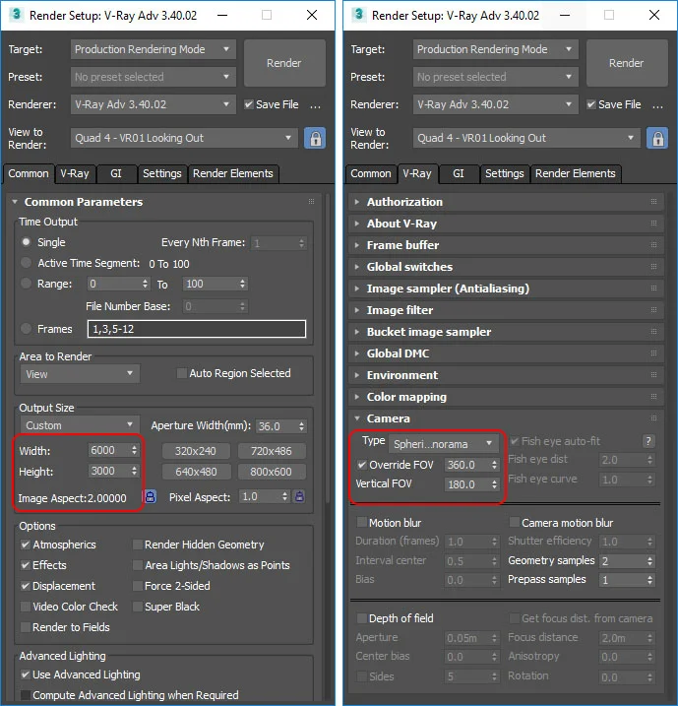Click ellipsis button next to Save File in left window
The width and height of the screenshot is (678, 706).
[315, 105]
